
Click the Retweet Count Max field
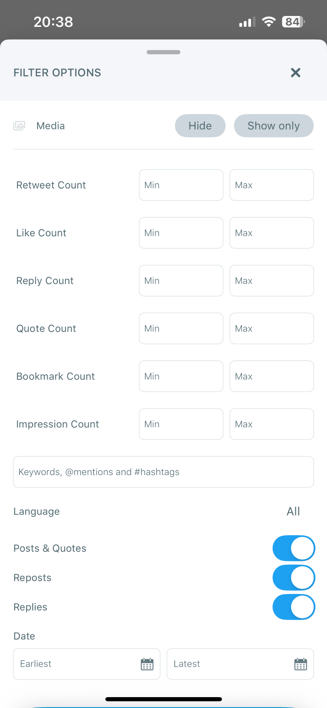point(271,185)
